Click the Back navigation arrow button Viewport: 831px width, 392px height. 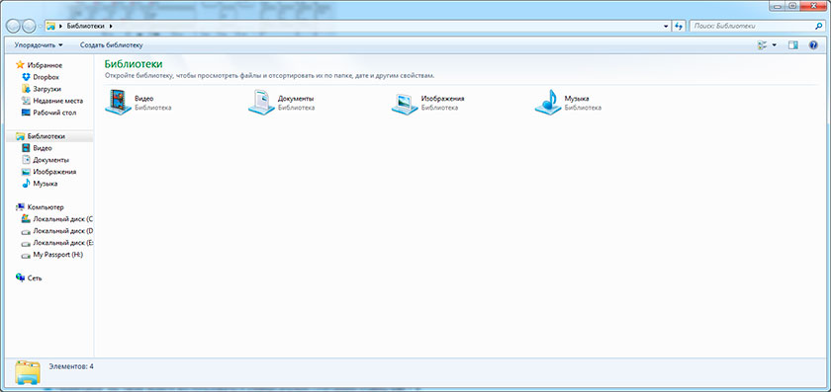click(13, 26)
